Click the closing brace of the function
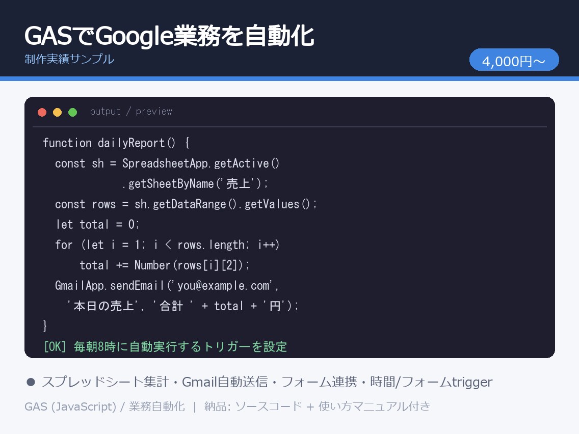The image size is (579, 434). tap(45, 326)
